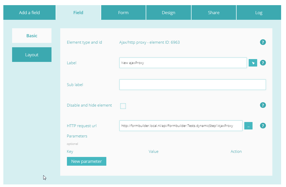The image size is (286, 187).
Task: Open the Log tab
Action: (259, 12)
